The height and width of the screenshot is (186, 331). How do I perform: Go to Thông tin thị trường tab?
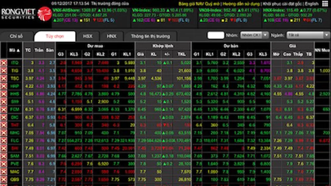[150, 36]
